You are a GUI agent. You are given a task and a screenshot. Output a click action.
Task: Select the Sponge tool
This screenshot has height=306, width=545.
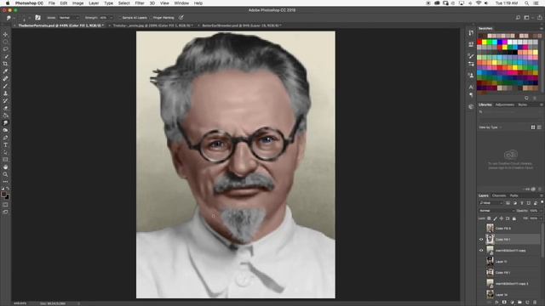tap(5, 130)
